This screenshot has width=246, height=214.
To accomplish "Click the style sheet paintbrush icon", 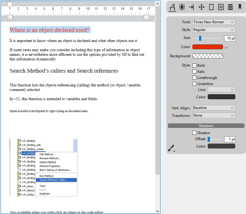I will (x=171, y=148).
